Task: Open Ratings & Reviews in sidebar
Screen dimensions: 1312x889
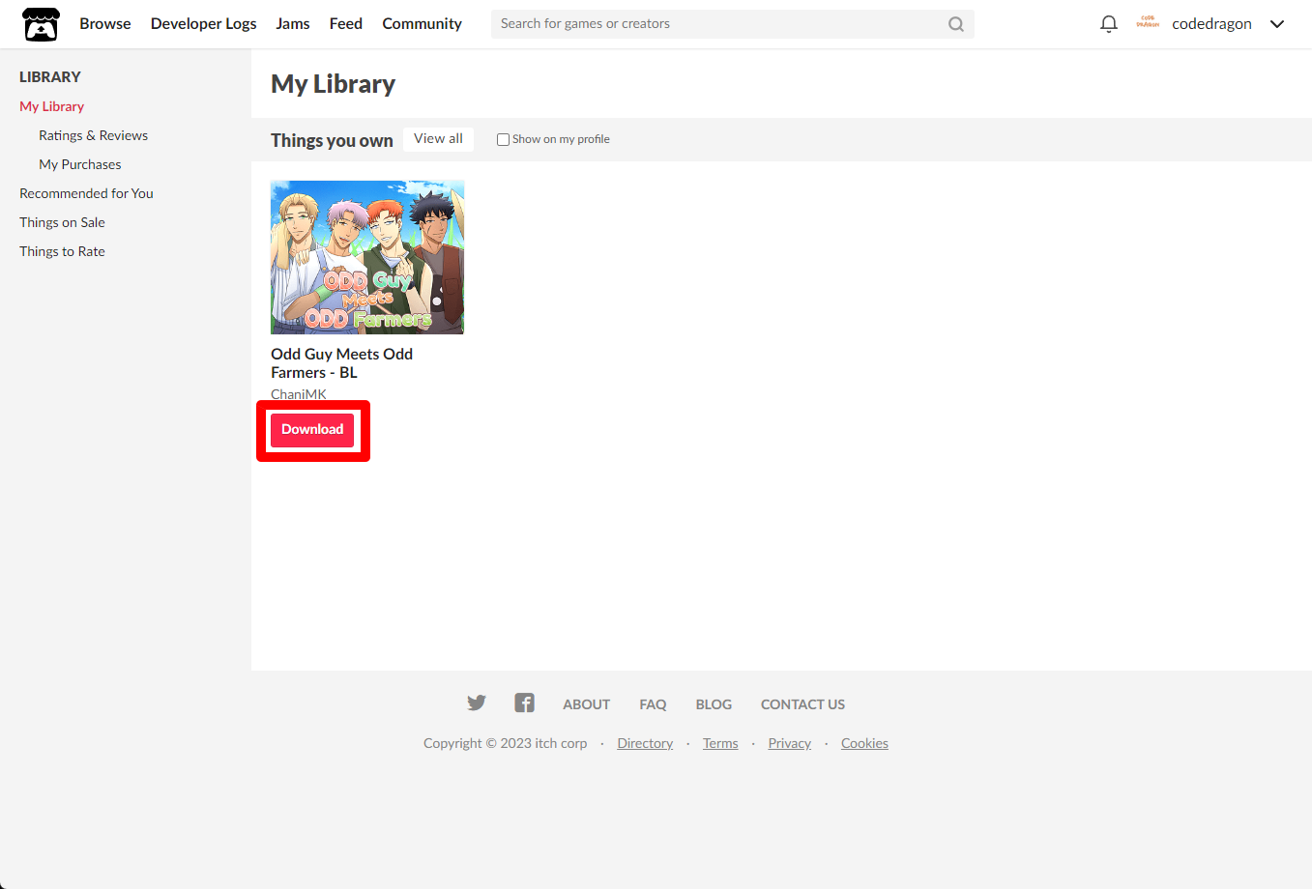Action: [94, 135]
